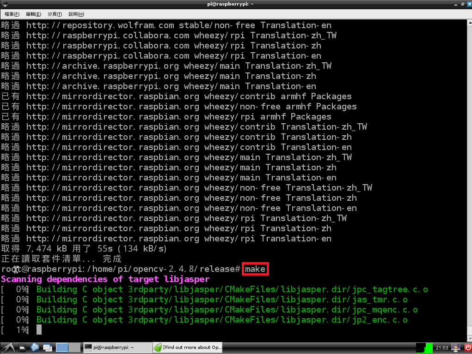The height and width of the screenshot is (354, 472).
Task: Click the 'wheezy/rpi armhf Packages' line
Action: [166, 117]
